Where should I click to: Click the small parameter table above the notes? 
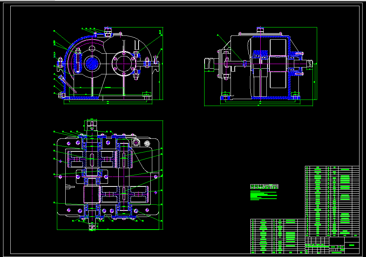[x=264, y=186]
